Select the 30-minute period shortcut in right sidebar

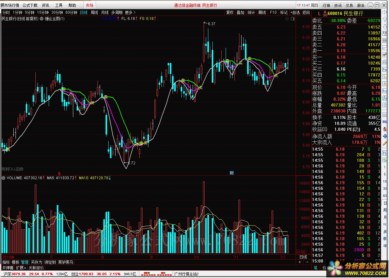click(x=384, y=189)
